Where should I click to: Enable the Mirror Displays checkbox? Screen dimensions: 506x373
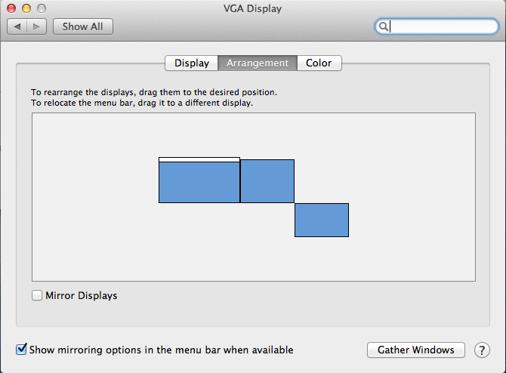37,296
